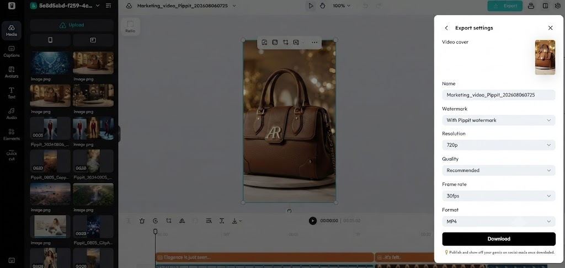Select the hand pan tool
Image resolution: width=565 pixels, height=268 pixels.
coord(322,6)
